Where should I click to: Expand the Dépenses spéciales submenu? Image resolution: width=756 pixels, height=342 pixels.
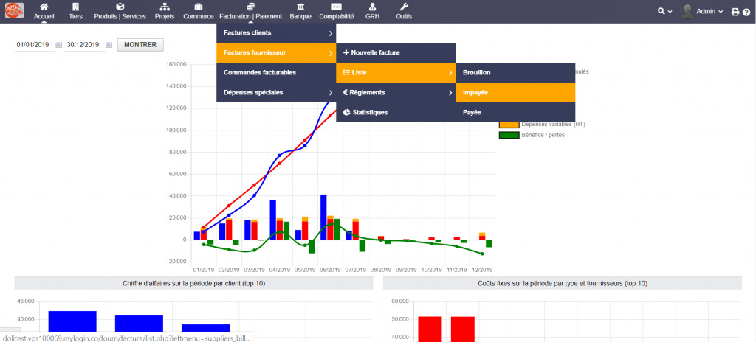tap(276, 92)
